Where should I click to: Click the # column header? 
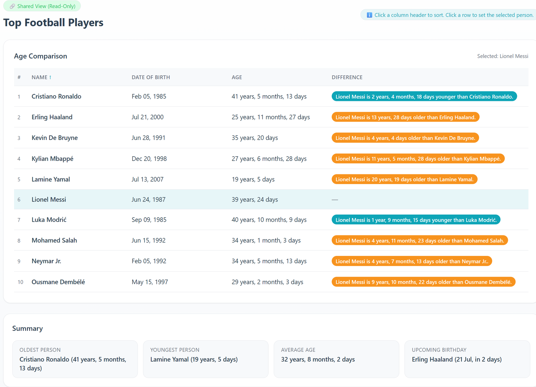pyautogui.click(x=19, y=77)
